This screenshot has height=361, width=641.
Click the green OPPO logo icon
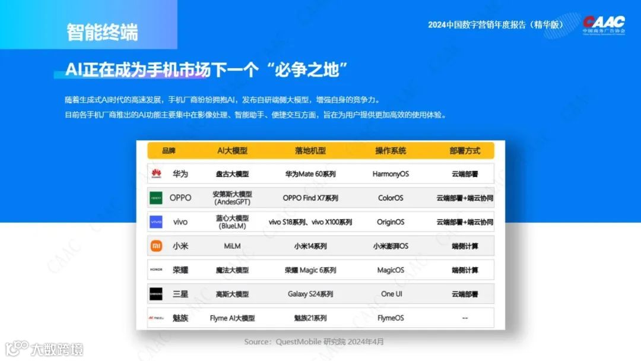[156, 198]
